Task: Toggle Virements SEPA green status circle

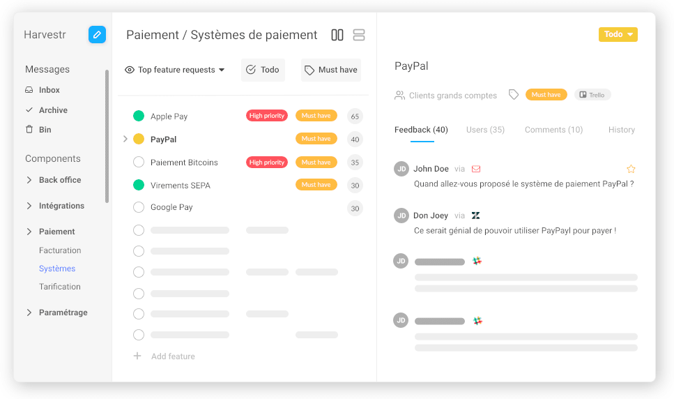Action: pyautogui.click(x=139, y=185)
